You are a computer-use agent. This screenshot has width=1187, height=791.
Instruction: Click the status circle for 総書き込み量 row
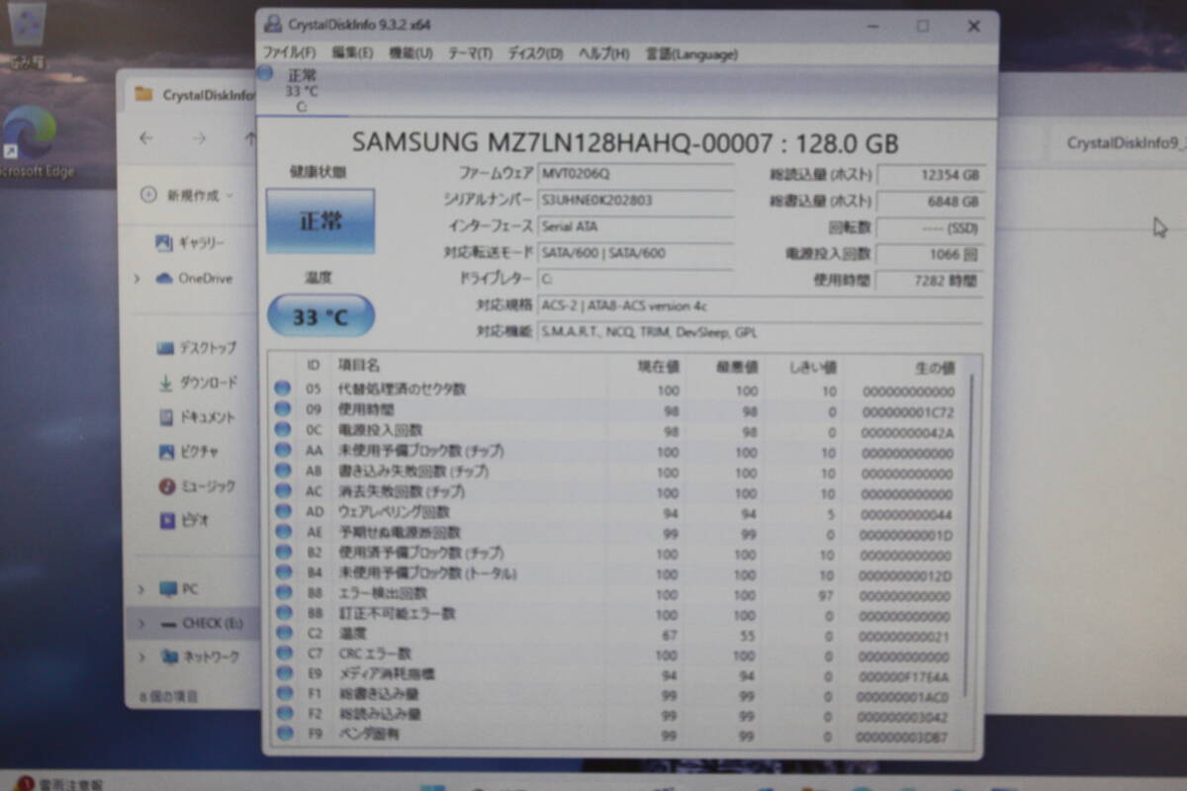coord(285,694)
